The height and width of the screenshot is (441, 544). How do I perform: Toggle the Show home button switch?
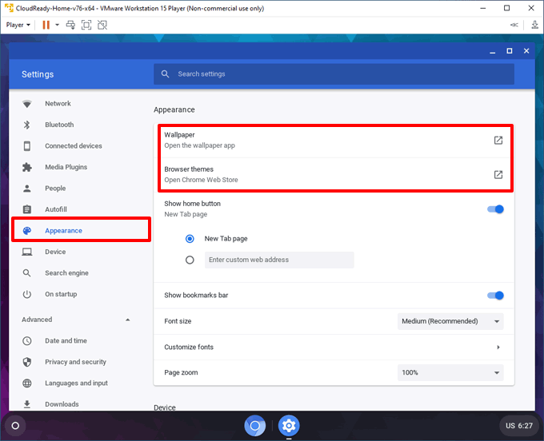pos(495,209)
